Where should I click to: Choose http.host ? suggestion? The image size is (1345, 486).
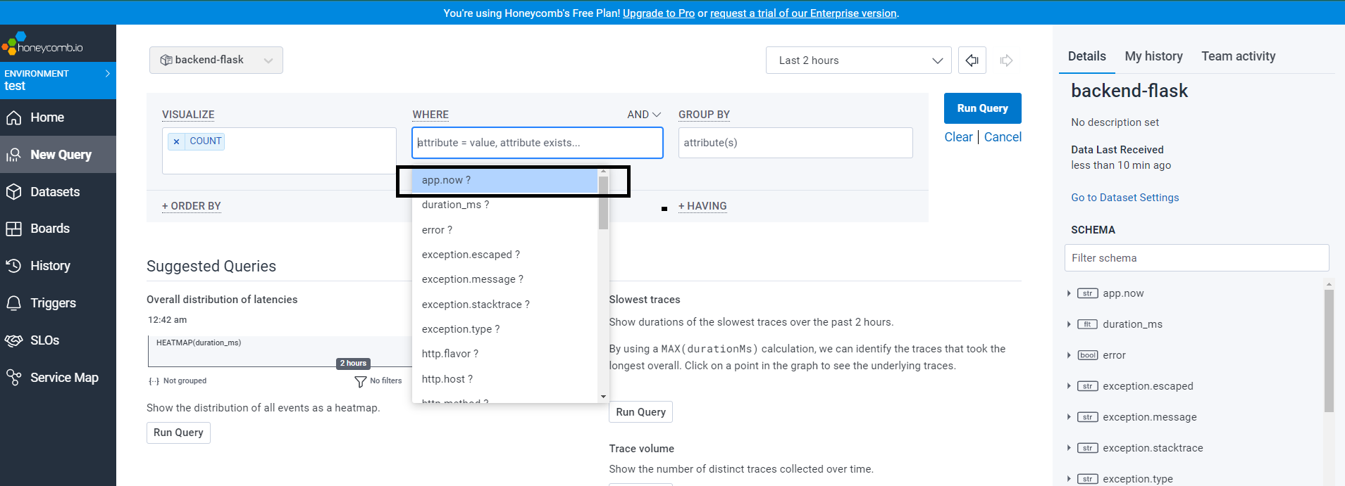click(x=504, y=379)
